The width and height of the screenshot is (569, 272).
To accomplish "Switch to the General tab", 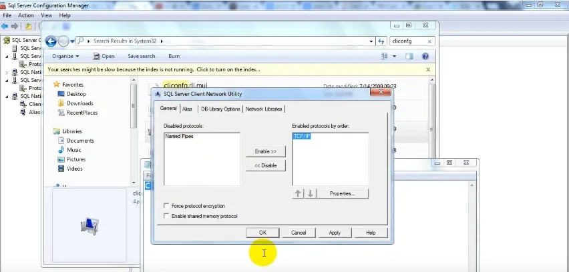I will (168, 108).
